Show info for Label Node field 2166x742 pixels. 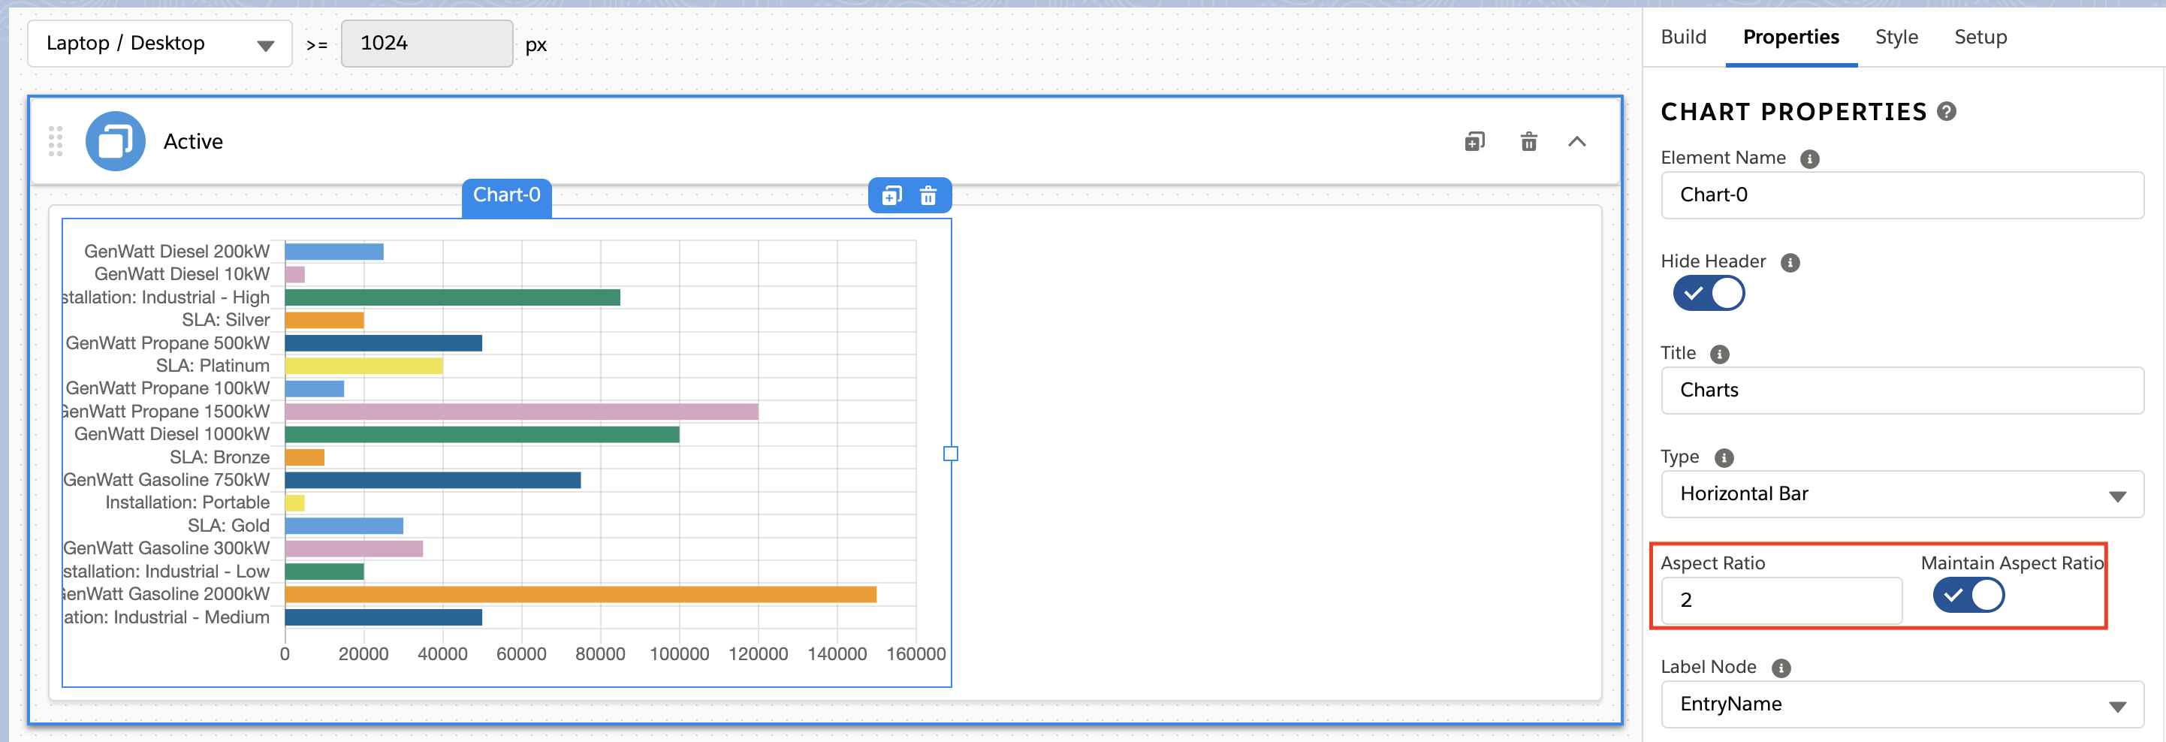point(1781,668)
